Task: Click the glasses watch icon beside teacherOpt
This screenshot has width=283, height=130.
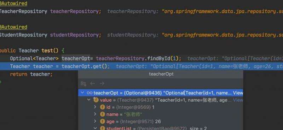Action: click(89, 93)
